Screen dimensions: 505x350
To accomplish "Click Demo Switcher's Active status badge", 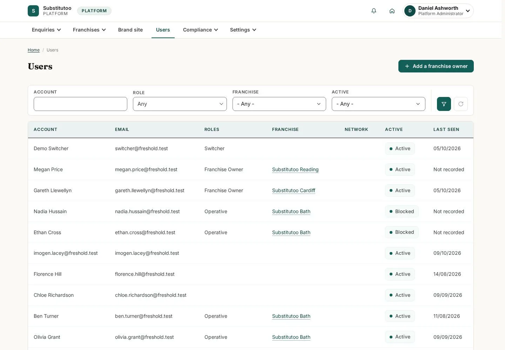I will [x=400, y=148].
